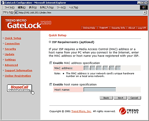Open the Support Information link
The image size is (149, 121).
click(x=19, y=70)
